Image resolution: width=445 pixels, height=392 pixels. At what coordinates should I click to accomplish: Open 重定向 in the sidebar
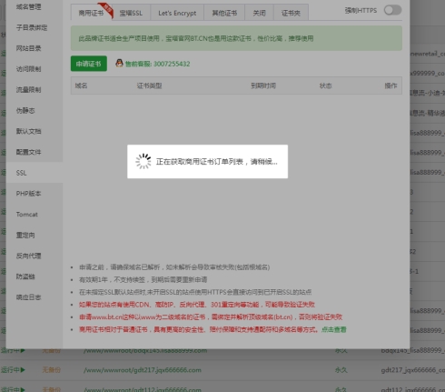25,235
